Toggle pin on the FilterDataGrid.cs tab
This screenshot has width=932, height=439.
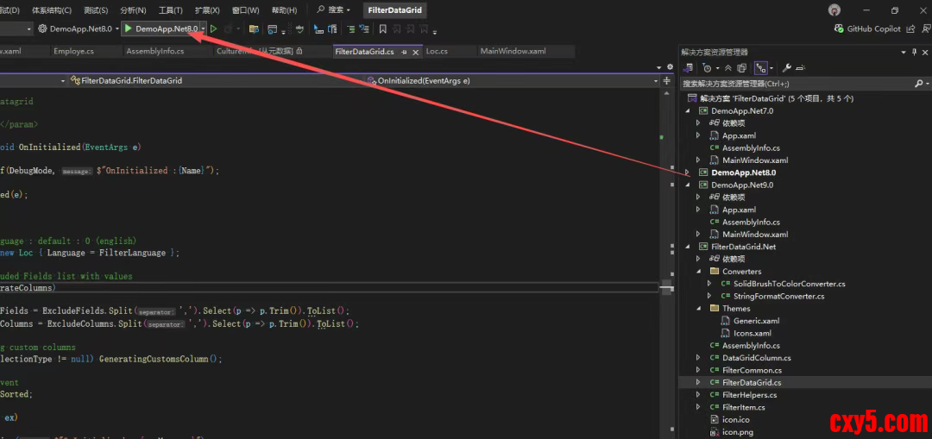(405, 52)
